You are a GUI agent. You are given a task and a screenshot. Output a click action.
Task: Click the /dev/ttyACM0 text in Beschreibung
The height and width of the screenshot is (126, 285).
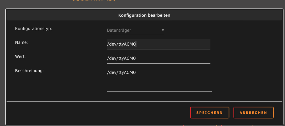(121, 72)
